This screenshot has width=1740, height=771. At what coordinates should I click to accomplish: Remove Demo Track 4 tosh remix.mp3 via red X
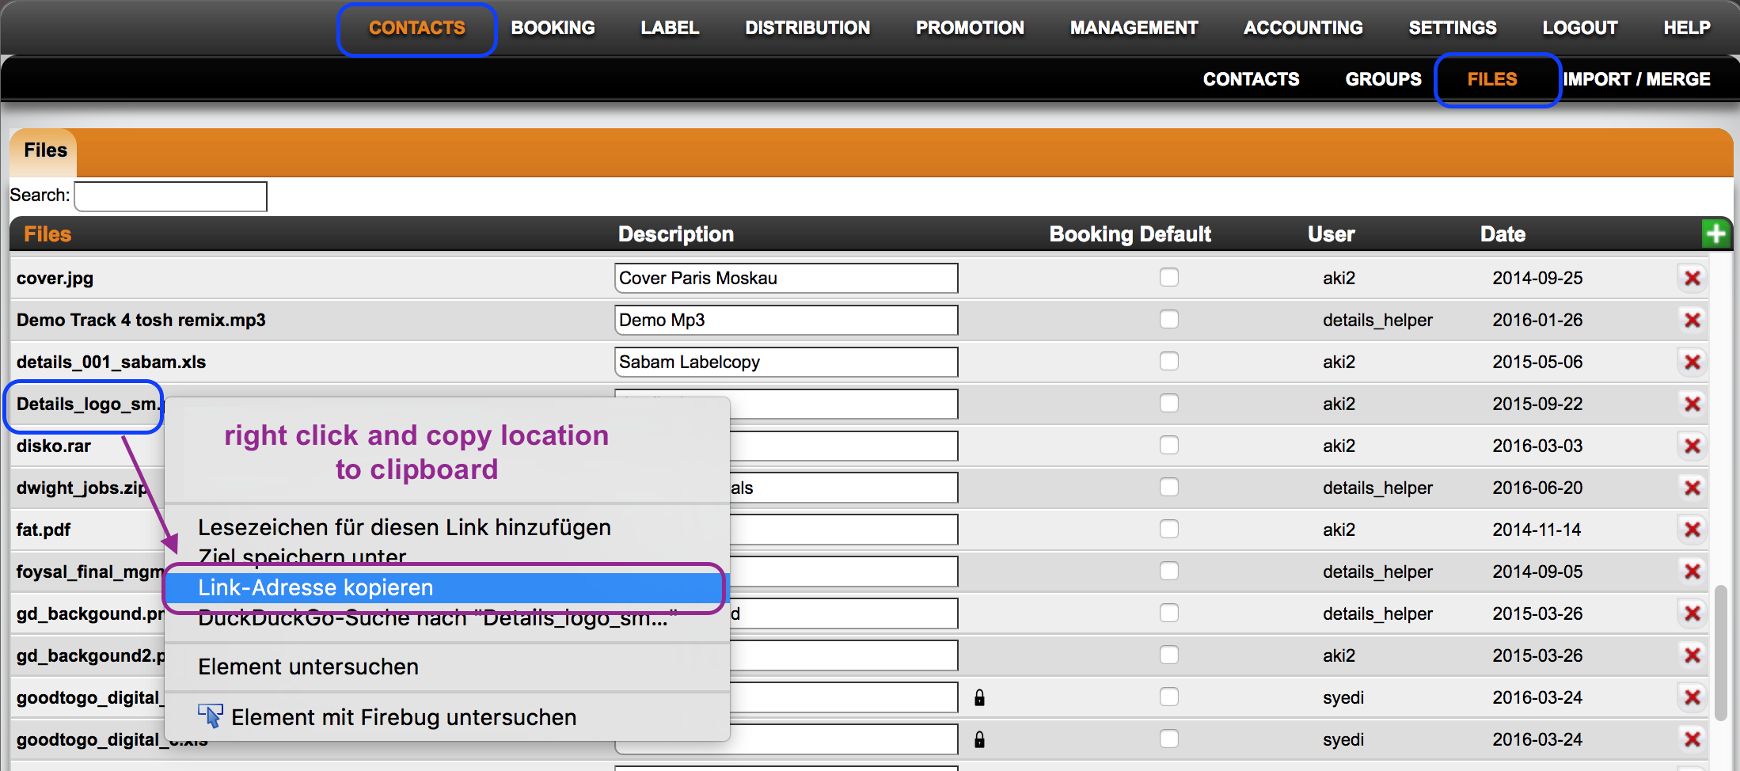tap(1693, 320)
